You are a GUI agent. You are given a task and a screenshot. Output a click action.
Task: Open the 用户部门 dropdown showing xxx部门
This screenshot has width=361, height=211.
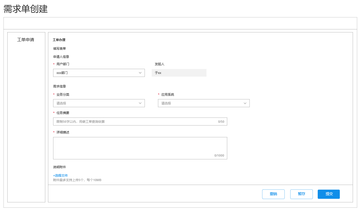pos(96,73)
